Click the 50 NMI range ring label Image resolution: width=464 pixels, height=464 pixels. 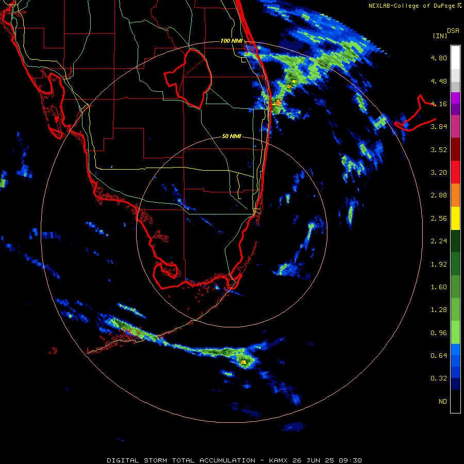(x=231, y=136)
